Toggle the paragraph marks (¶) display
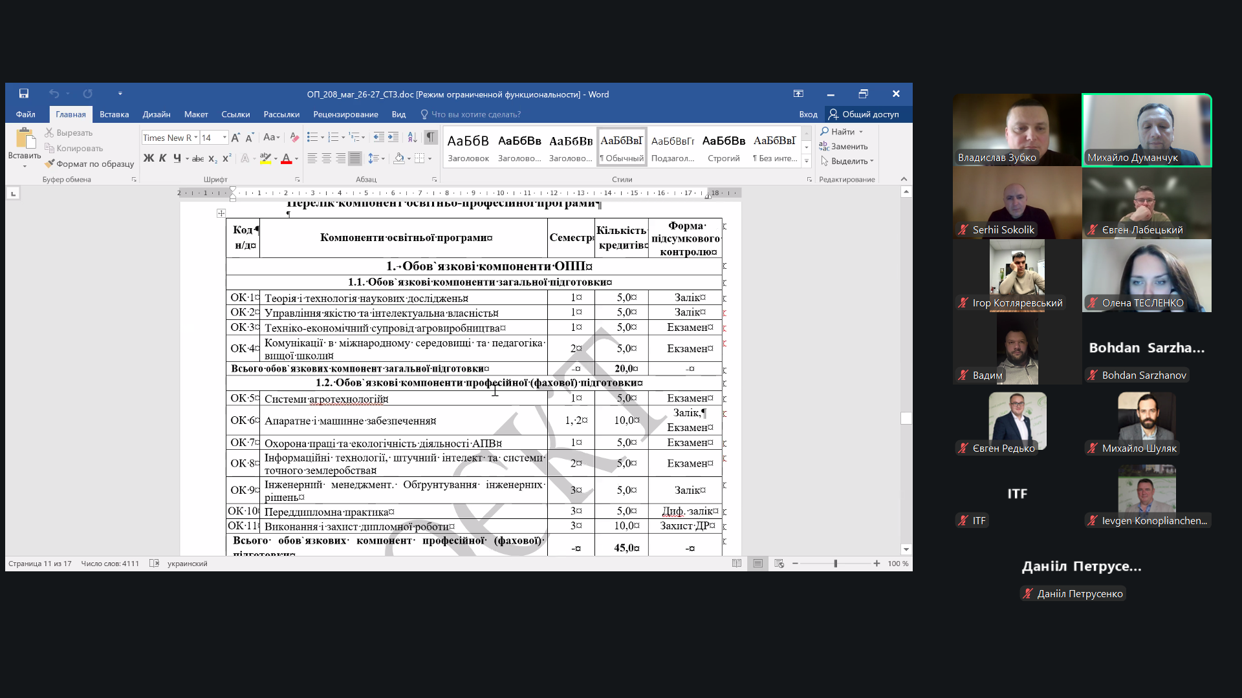 point(430,137)
